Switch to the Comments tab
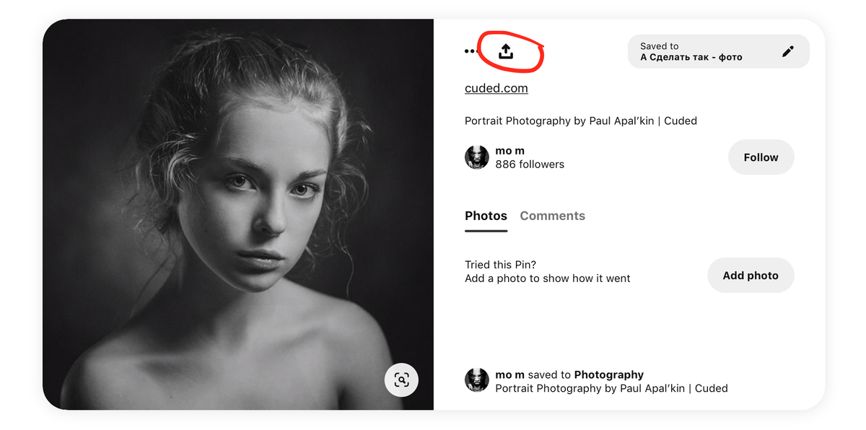Viewport: 866px width, 430px height. tap(552, 216)
